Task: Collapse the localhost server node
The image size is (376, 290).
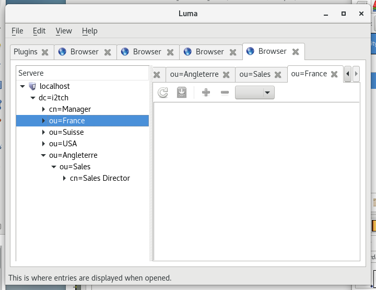Action: (22, 86)
